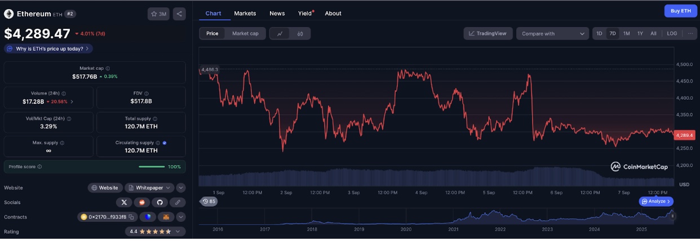Copy the 0x2170...f933f8 contract address
The height and width of the screenshot is (241, 700).
click(x=131, y=217)
